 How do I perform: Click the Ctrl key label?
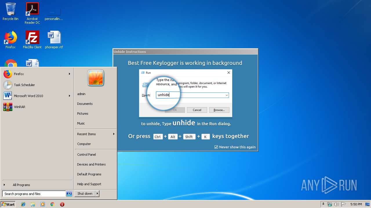pyautogui.click(x=158, y=137)
